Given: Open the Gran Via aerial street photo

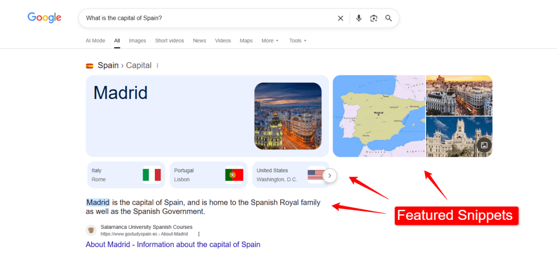Looking at the screenshot, I should point(460,96).
